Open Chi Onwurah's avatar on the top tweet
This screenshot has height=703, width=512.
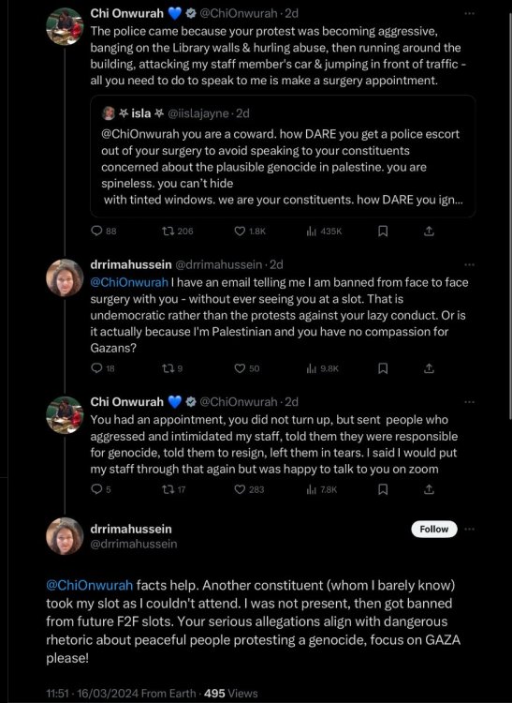point(65,26)
